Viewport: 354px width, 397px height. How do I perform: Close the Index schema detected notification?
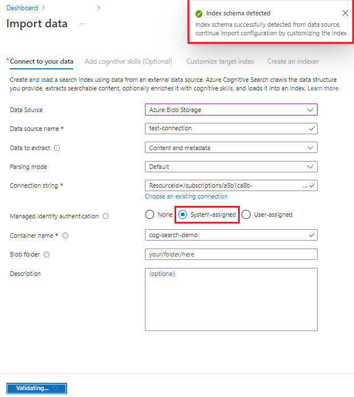point(345,13)
